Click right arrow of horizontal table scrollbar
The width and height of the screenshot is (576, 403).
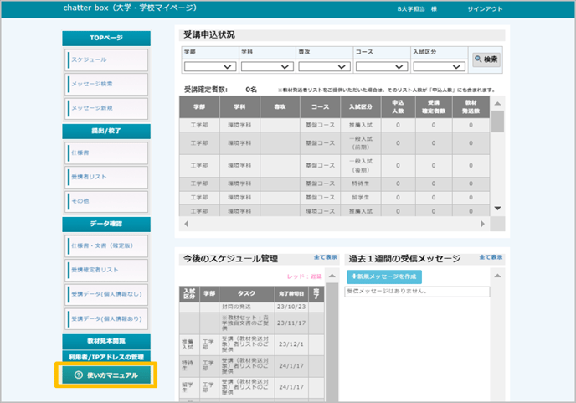(x=482, y=225)
